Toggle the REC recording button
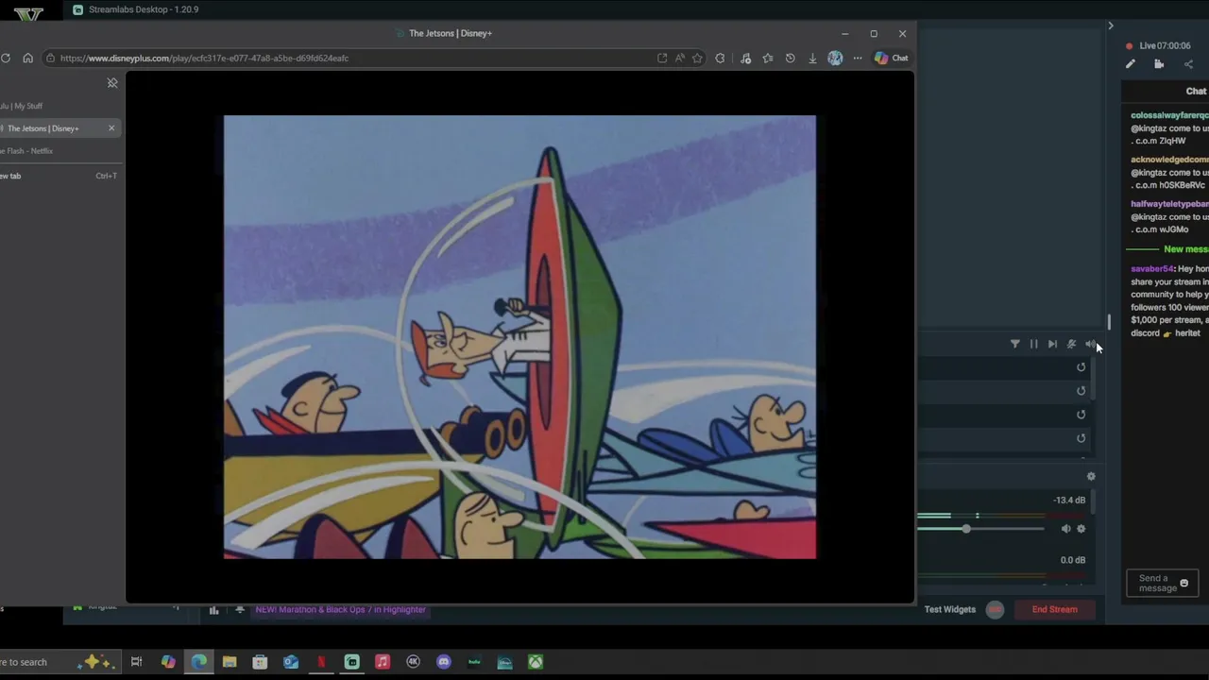Viewport: 1209px width, 680px height. tap(995, 609)
